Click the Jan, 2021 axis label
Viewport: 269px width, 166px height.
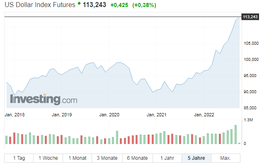(157, 115)
